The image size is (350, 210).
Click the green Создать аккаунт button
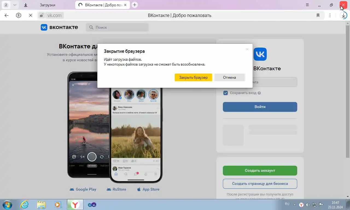click(260, 170)
